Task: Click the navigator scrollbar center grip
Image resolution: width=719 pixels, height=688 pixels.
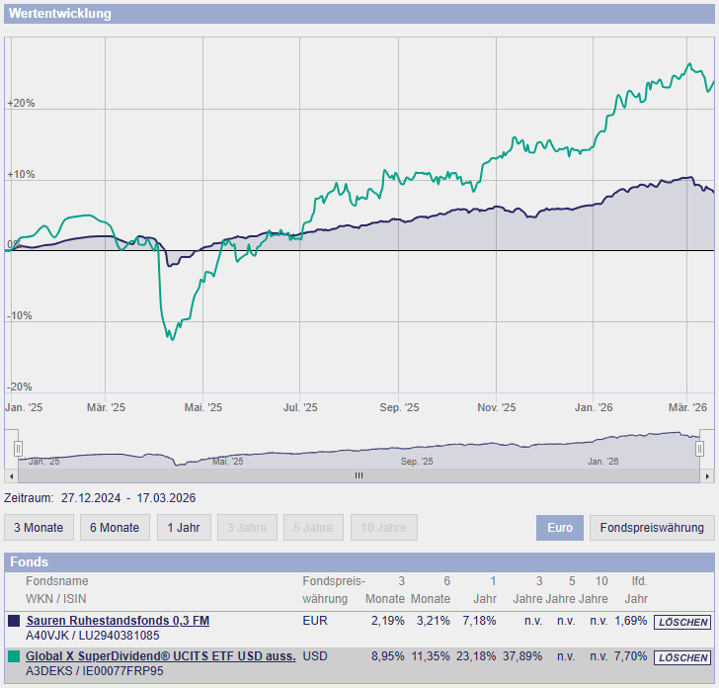Action: coord(359,475)
